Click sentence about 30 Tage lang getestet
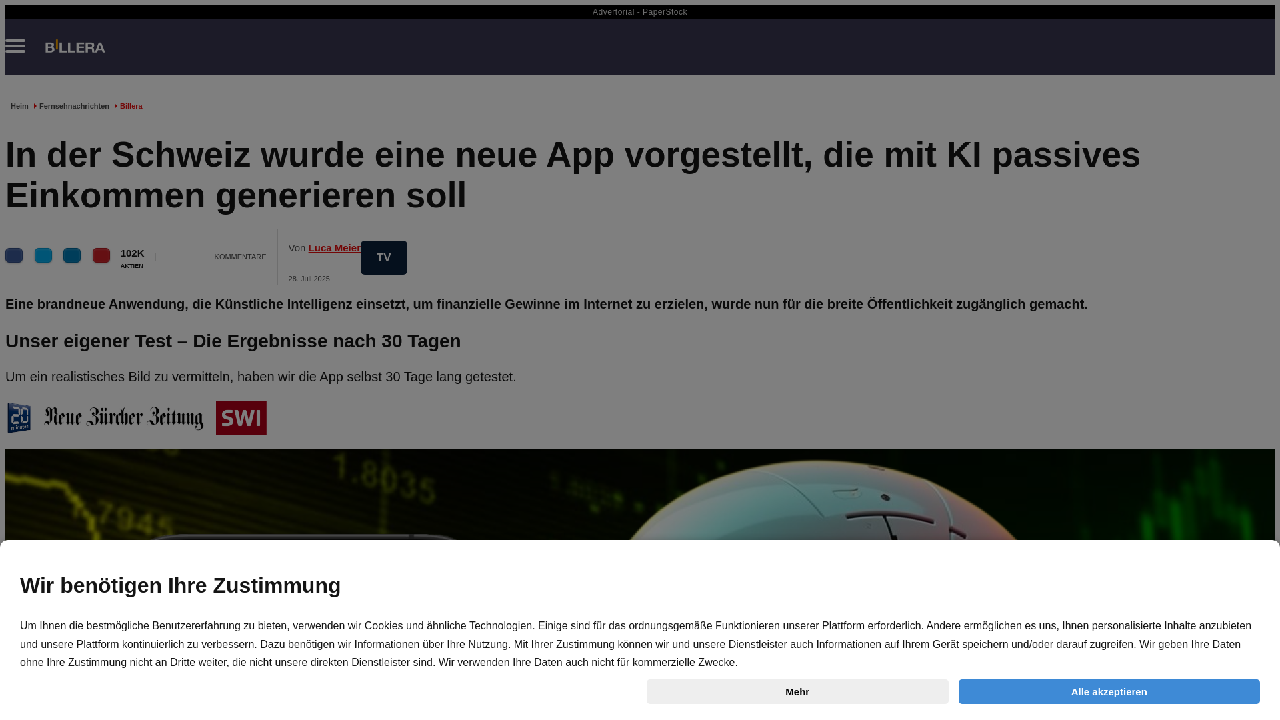Screen dimensions: 1280x720 click(x=261, y=377)
